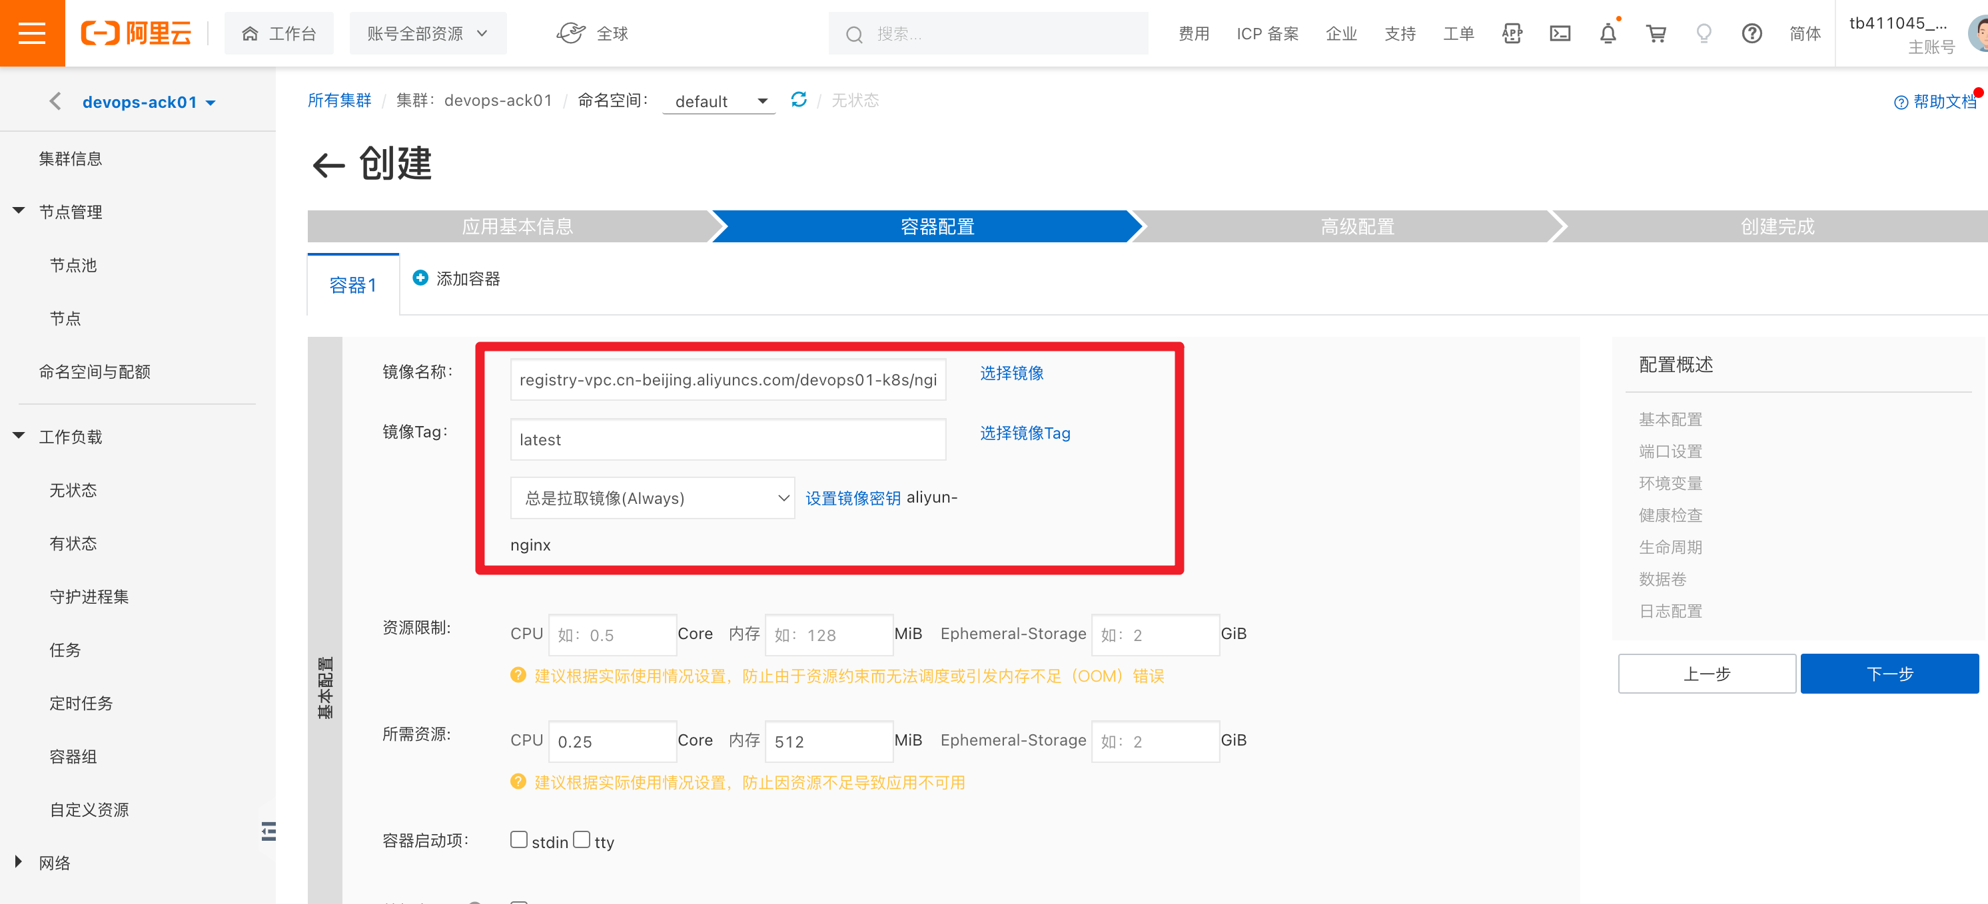Click the 选择镜像 link
The width and height of the screenshot is (1988, 904).
click(x=1011, y=373)
